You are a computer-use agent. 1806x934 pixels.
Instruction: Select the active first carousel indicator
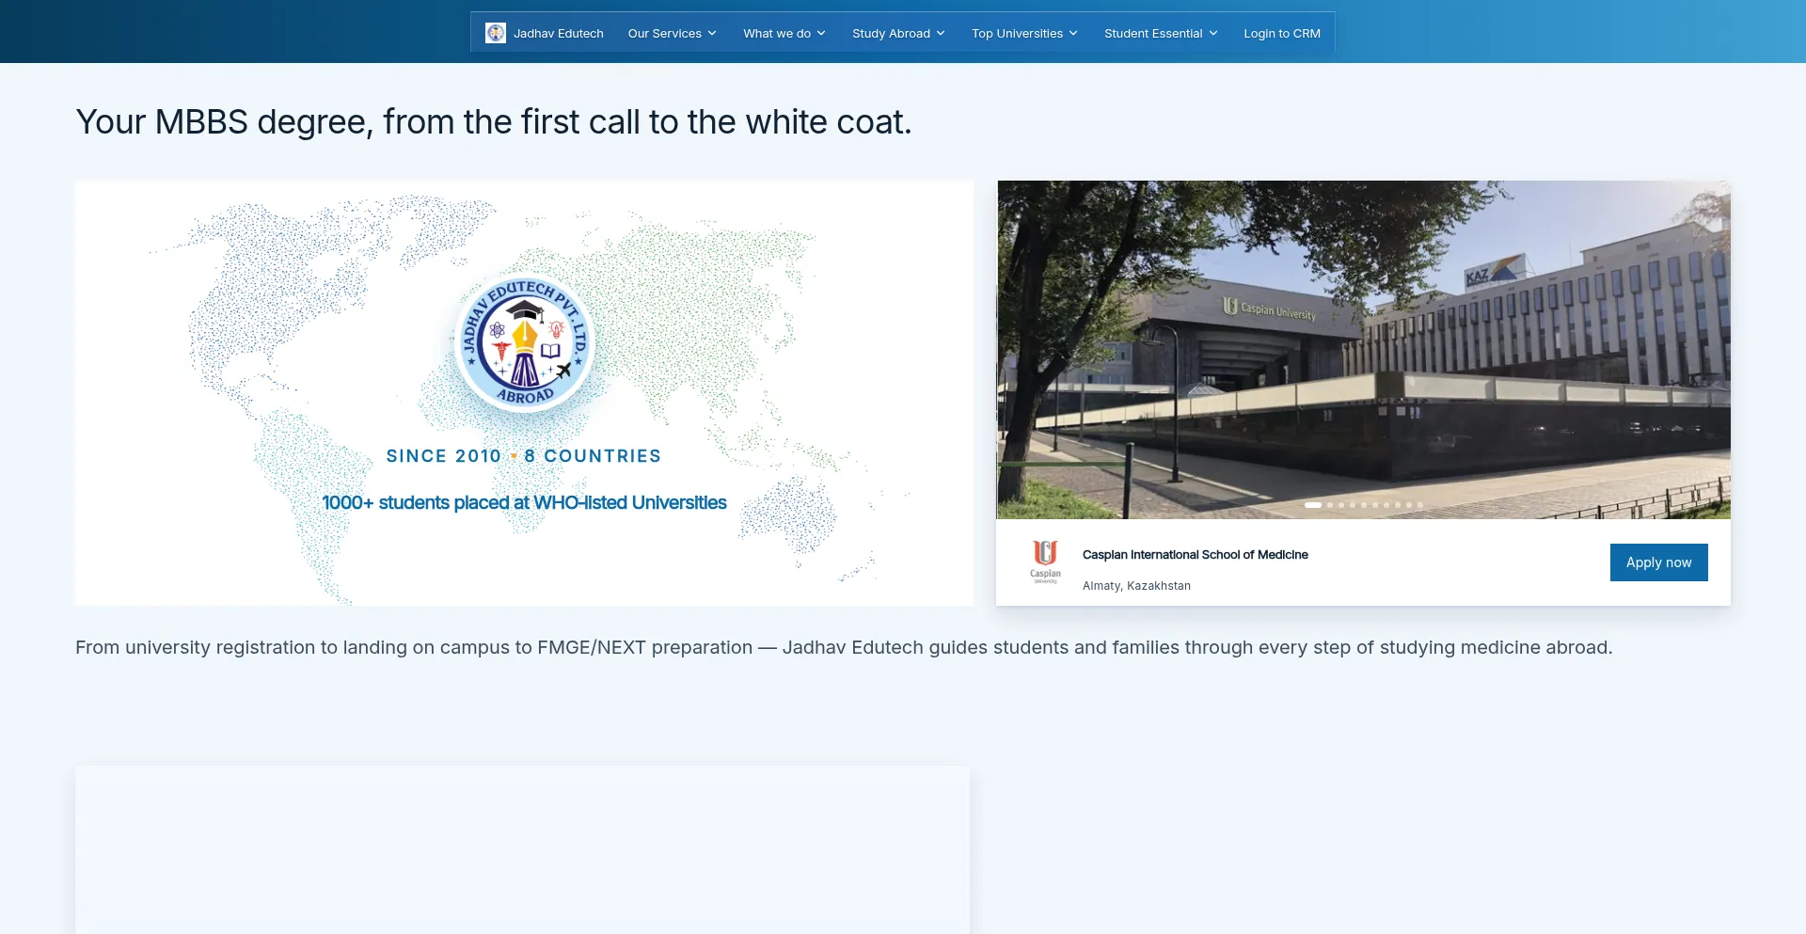1313,505
